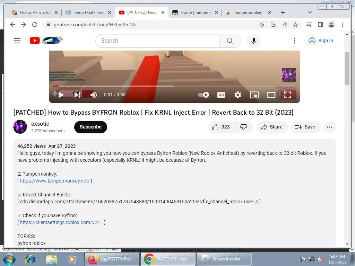Click the share page icon in address bar
Screen dimensions: 355x266
coord(284,25)
